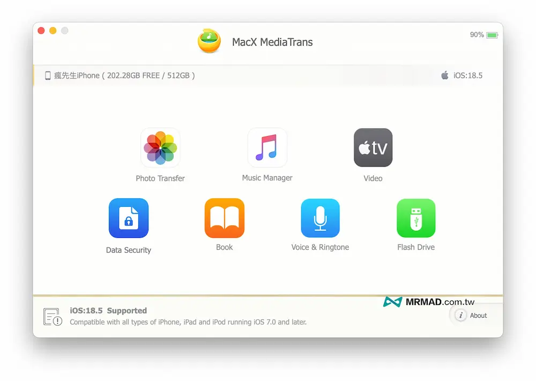The image size is (536, 381).
Task: Click the "iOS:18.5 Supported" status text
Action: (x=108, y=311)
